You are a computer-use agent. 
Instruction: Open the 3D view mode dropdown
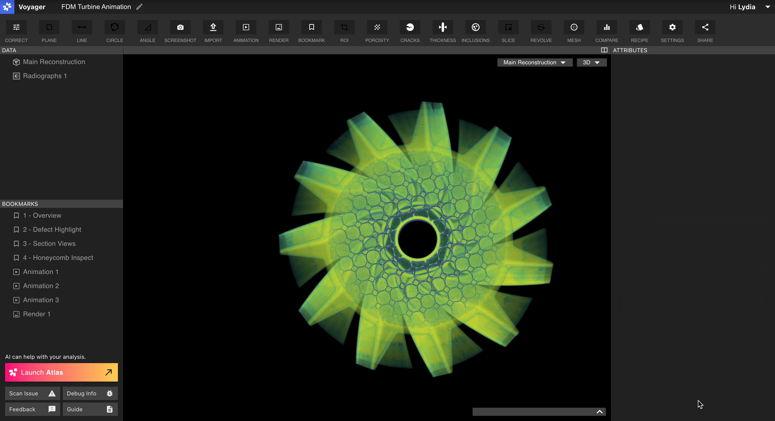coord(592,62)
